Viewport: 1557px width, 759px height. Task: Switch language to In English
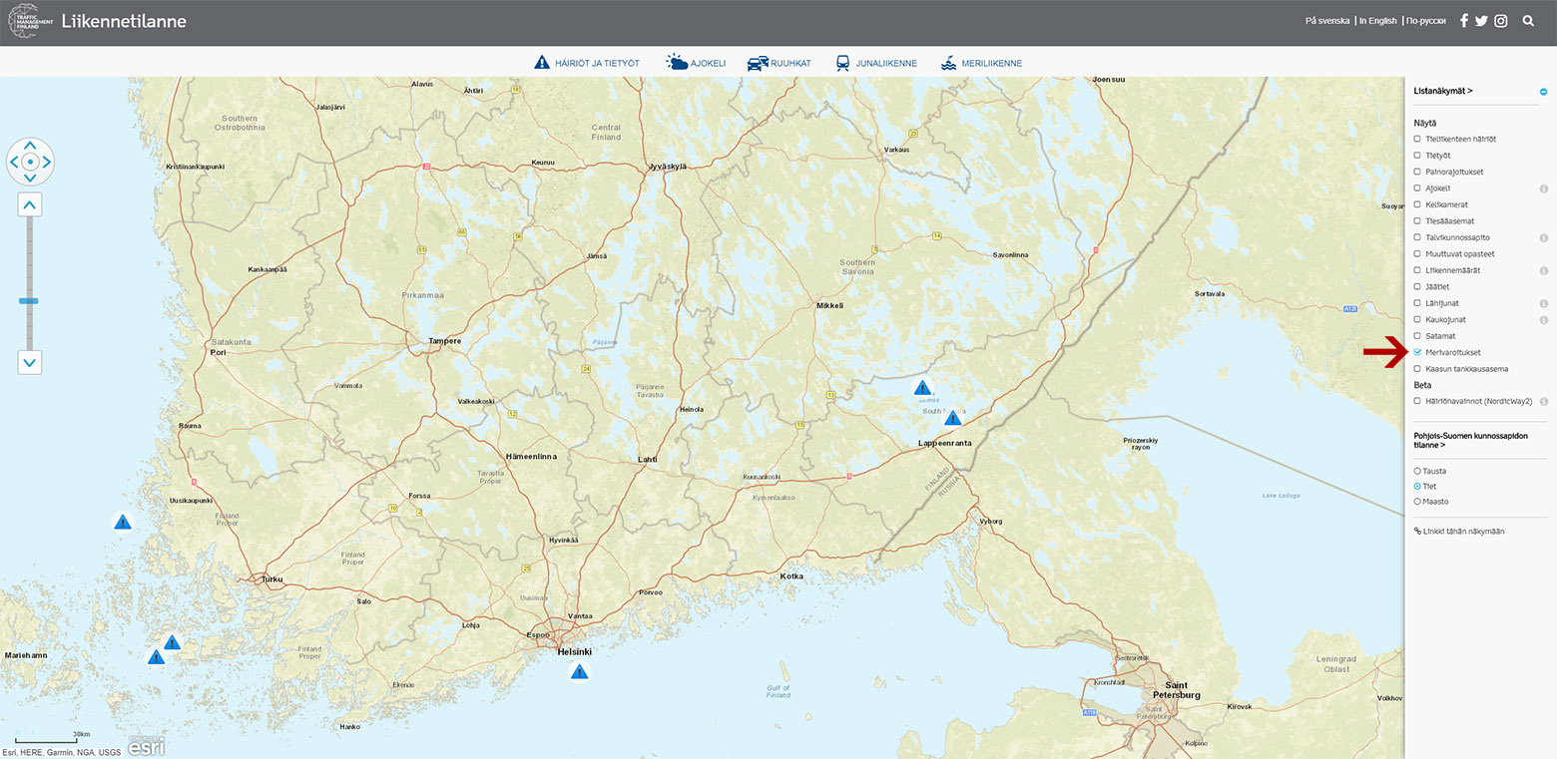[x=1377, y=21]
